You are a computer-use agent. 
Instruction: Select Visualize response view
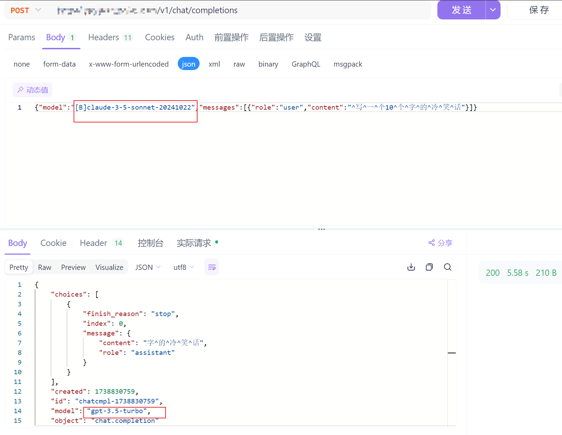(x=109, y=267)
